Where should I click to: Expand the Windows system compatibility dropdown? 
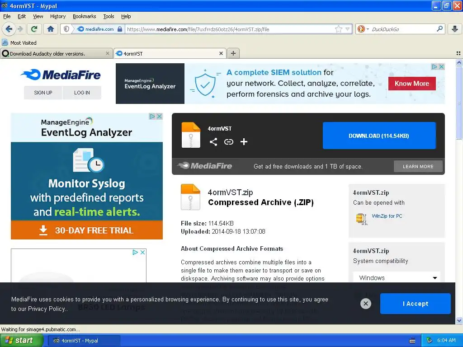tap(397, 278)
